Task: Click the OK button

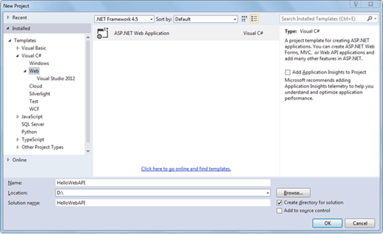Action: pos(327,223)
